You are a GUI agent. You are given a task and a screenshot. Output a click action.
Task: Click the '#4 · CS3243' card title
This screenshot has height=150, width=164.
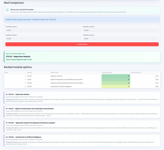(23, 137)
